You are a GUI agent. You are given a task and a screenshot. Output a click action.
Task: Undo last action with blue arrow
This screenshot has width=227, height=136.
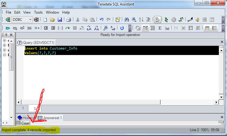101,20
